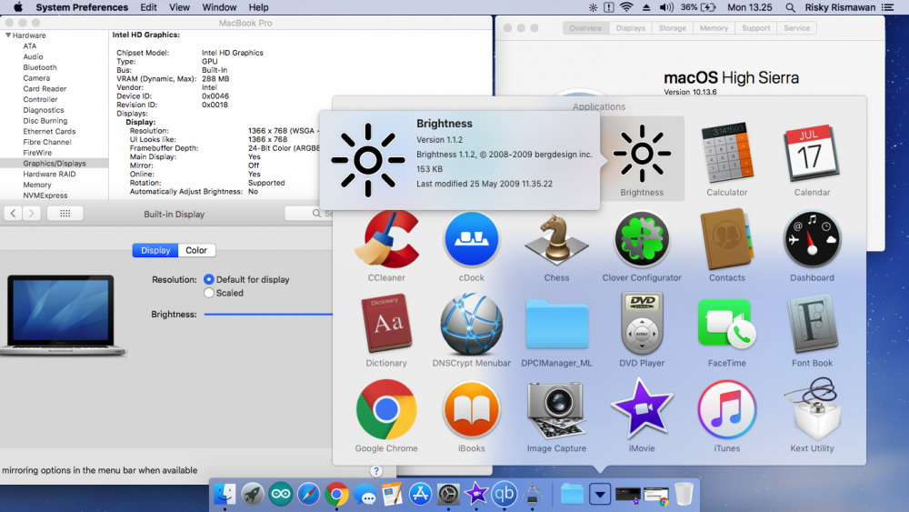Screen dimensions: 909x512
Task: Switch to the Color tab in Displays
Action: (x=196, y=250)
